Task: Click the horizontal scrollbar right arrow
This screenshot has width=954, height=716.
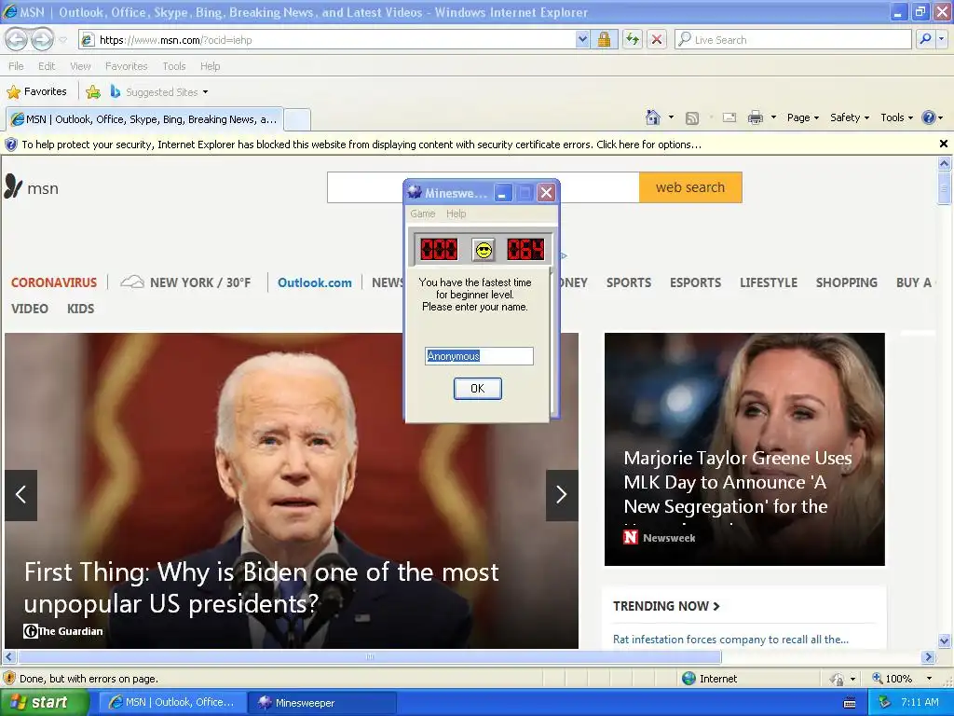Action: 928,657
